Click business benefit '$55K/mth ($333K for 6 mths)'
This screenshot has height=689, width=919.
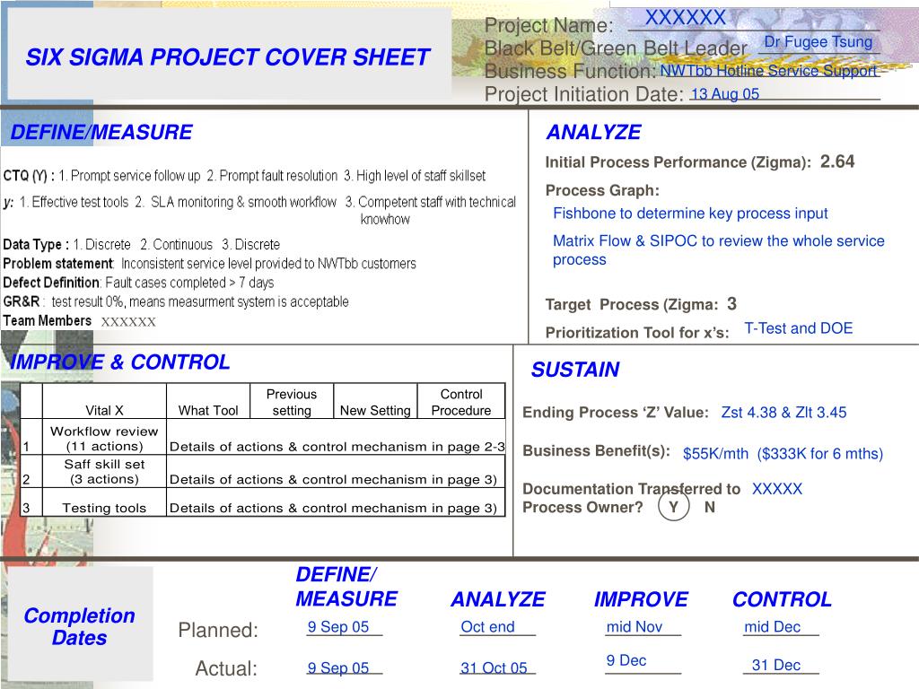pos(783,453)
